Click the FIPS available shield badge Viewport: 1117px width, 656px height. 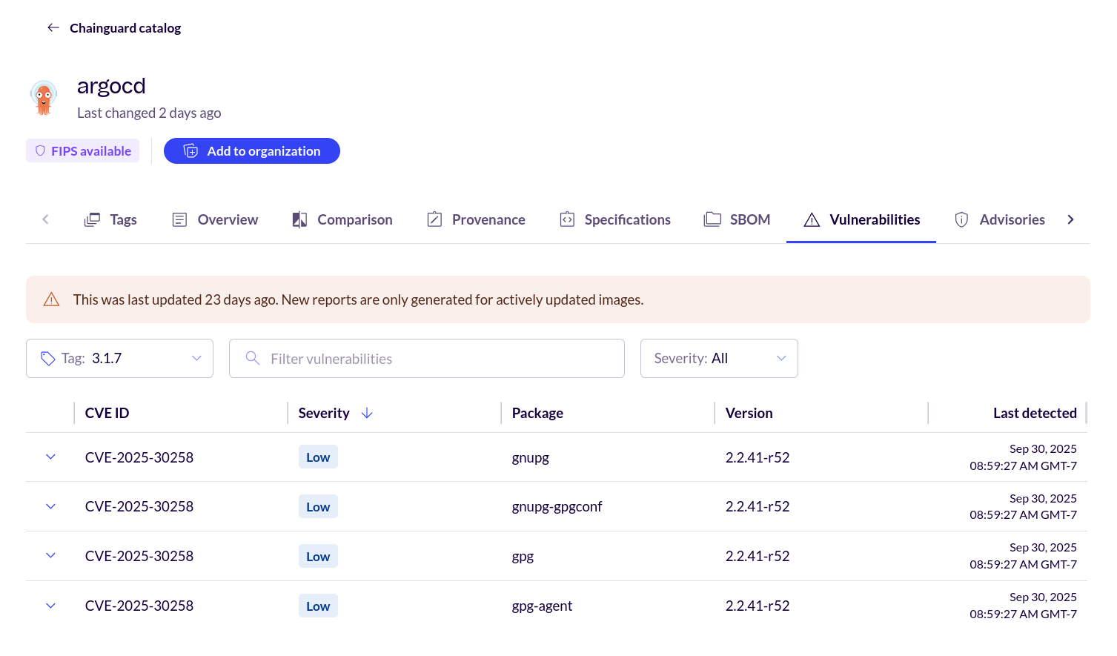click(82, 150)
